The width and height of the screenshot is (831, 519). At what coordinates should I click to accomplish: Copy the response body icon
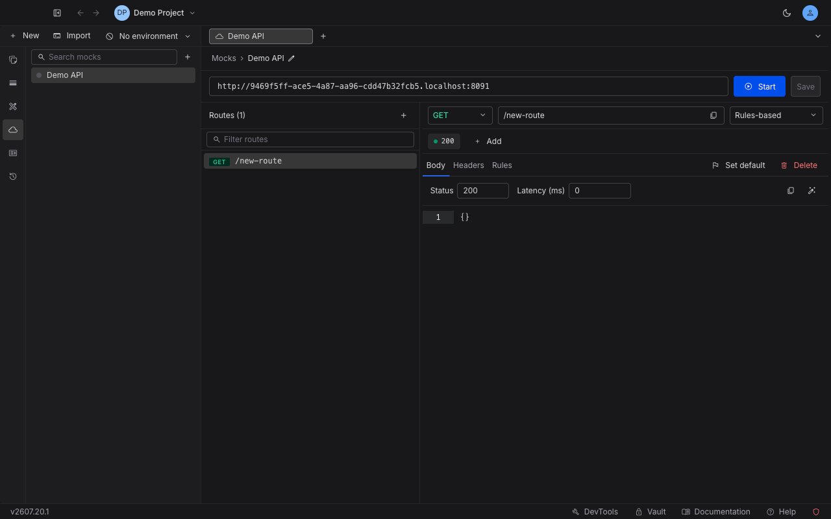point(791,191)
